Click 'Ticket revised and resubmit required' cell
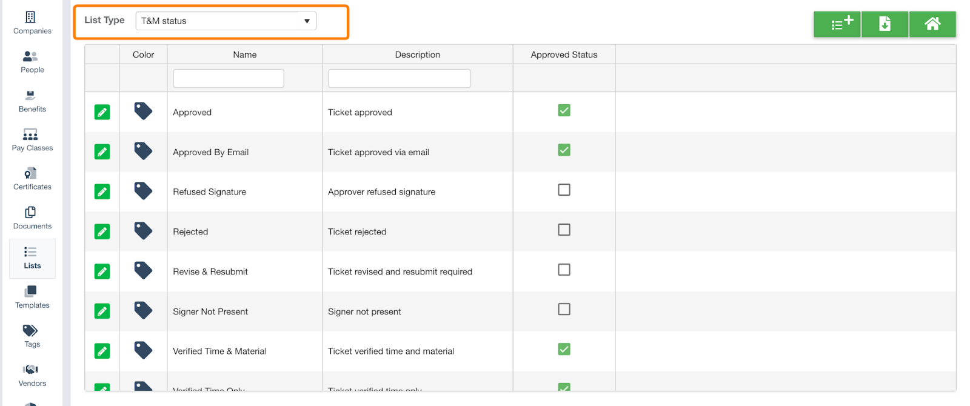 point(400,271)
